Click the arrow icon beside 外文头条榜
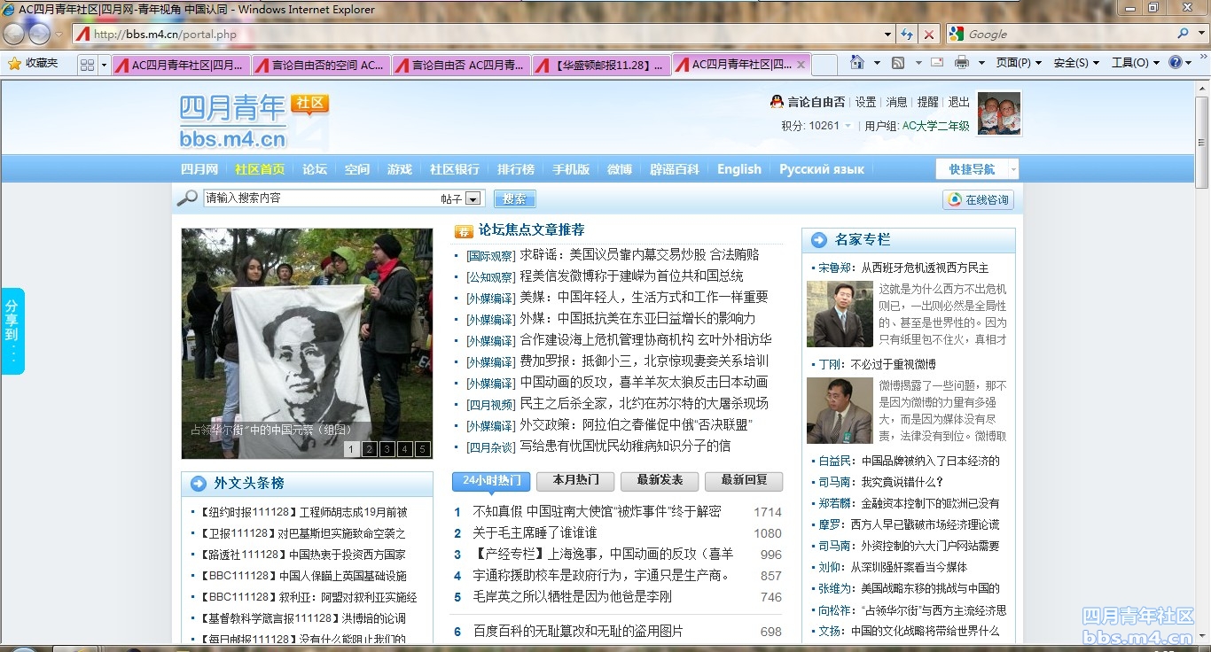Viewport: 1211px width, 652px height. click(x=198, y=484)
